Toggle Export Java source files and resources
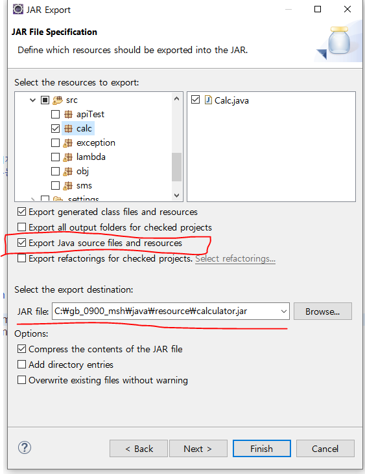The image size is (365, 474). pos(21,243)
